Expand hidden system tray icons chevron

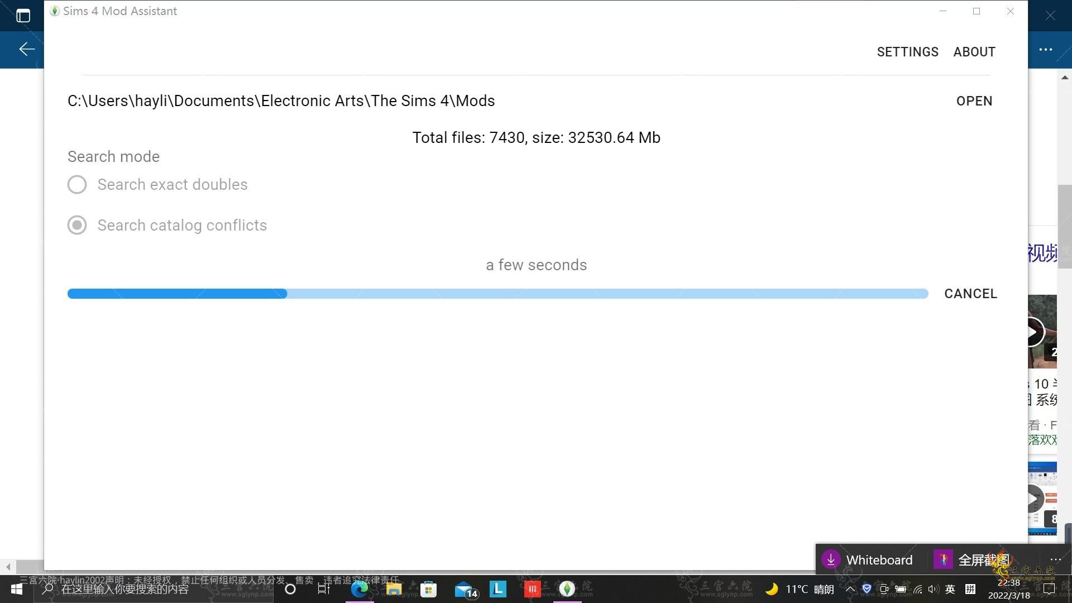click(x=850, y=589)
